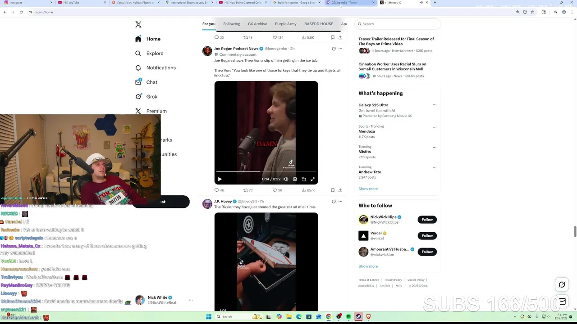Repost the Joe Rogan Podcast News post
This screenshot has height=324, width=577.
click(248, 190)
